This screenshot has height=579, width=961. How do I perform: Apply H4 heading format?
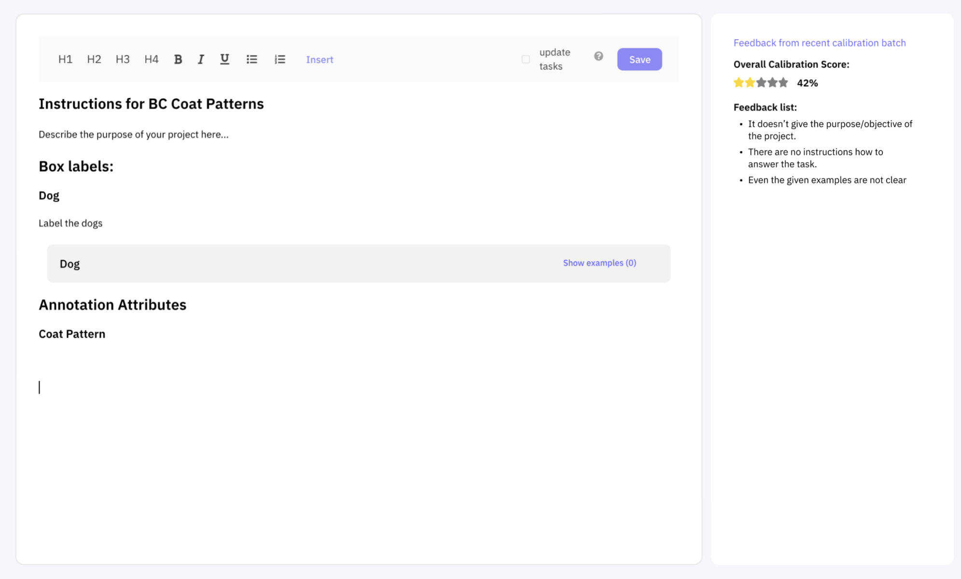point(151,59)
